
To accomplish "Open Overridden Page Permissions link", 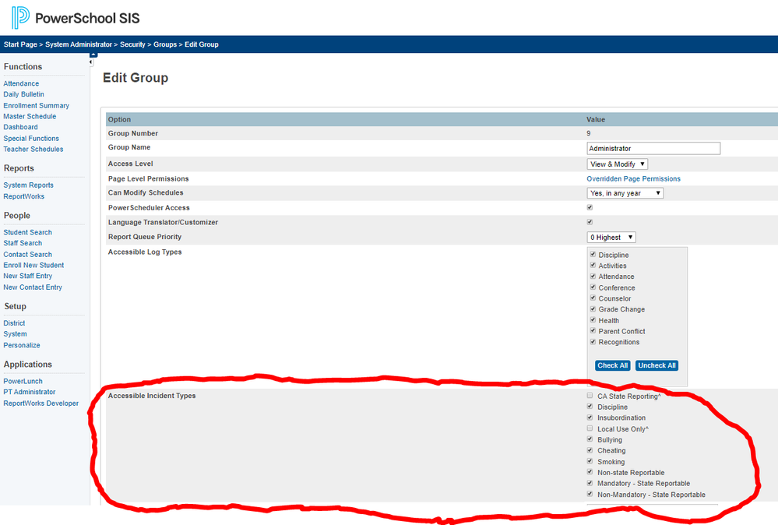I will click(x=634, y=178).
